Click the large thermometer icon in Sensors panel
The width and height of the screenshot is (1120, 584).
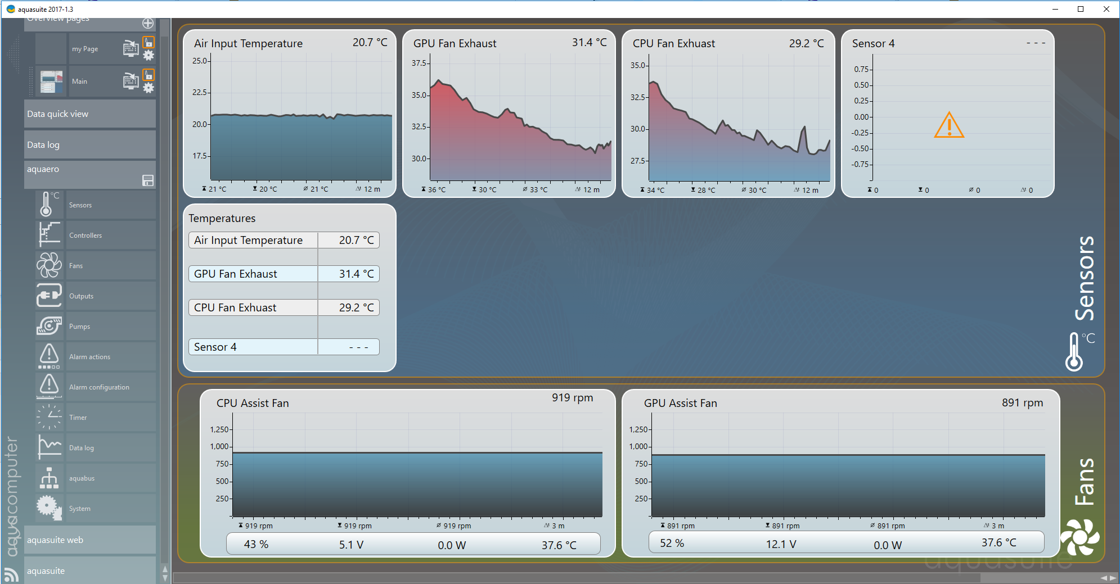(x=1079, y=352)
